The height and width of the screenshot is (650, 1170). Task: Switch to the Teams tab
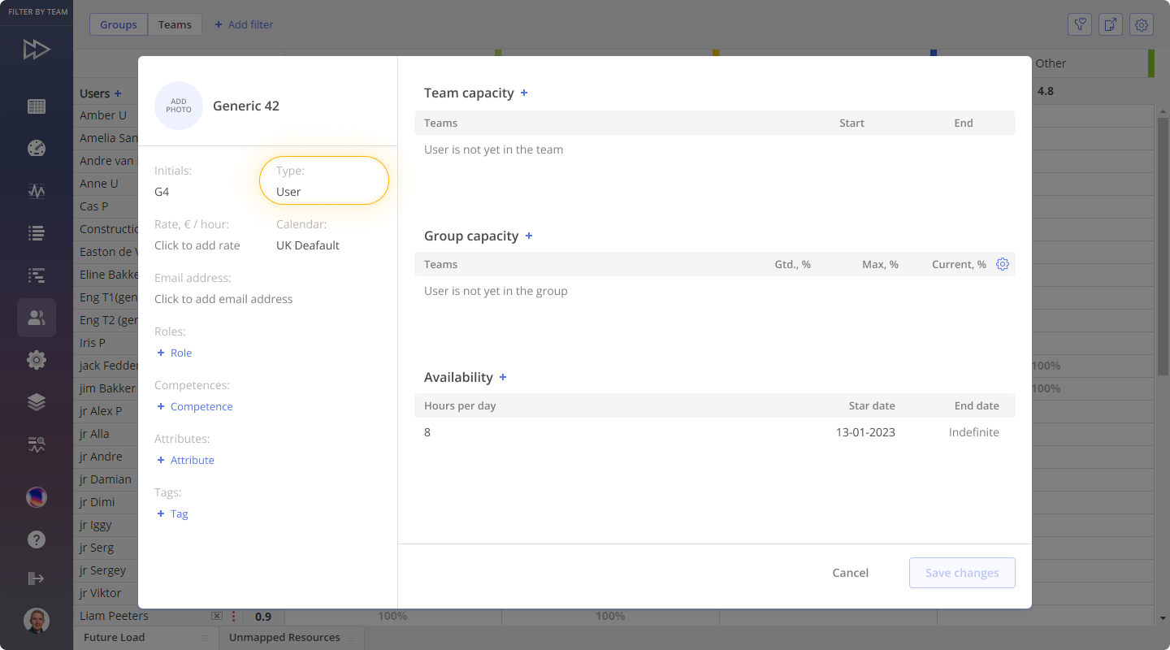point(175,24)
